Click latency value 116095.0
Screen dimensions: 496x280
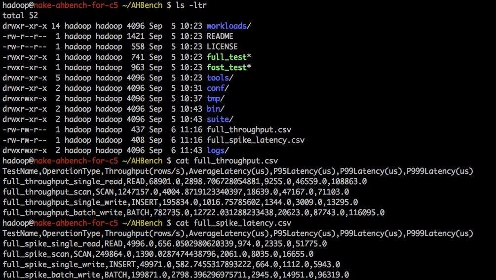(367, 213)
